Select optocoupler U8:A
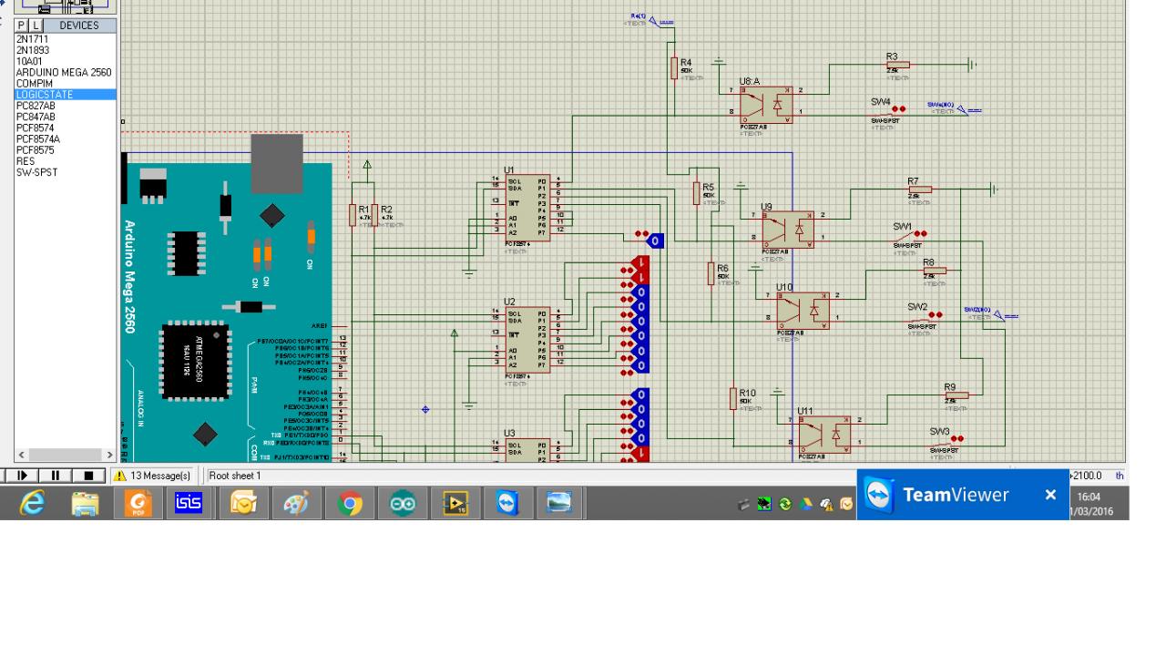1166x656 pixels. 765,104
